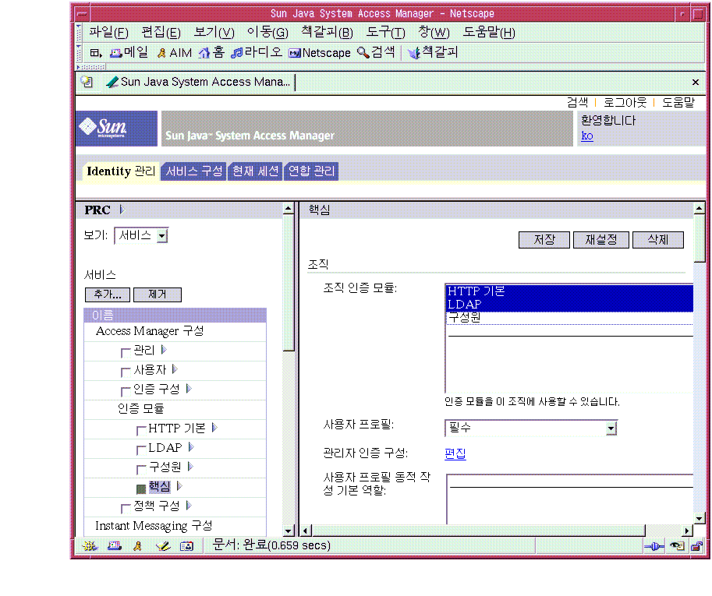Click the 사용자 프로필 동적 작성 기본 역할 field

tap(570, 499)
